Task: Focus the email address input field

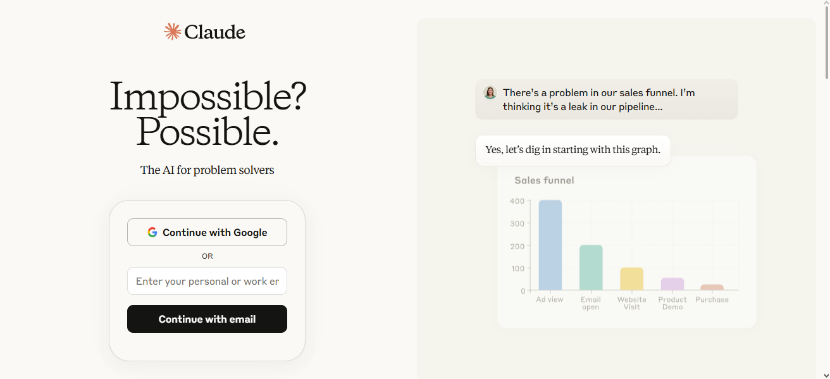Action: [207, 281]
